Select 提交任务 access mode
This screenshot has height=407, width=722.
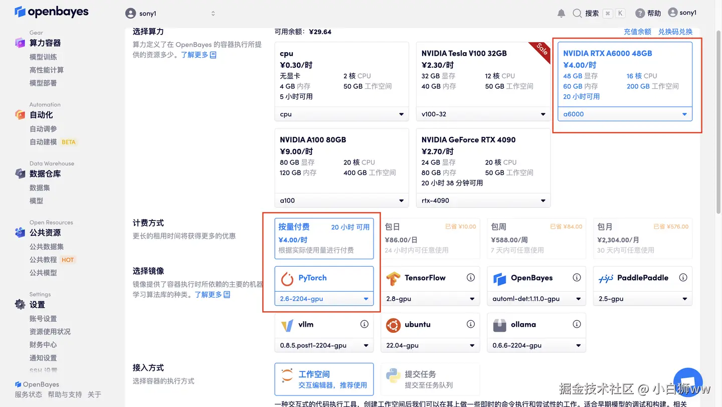click(430, 379)
